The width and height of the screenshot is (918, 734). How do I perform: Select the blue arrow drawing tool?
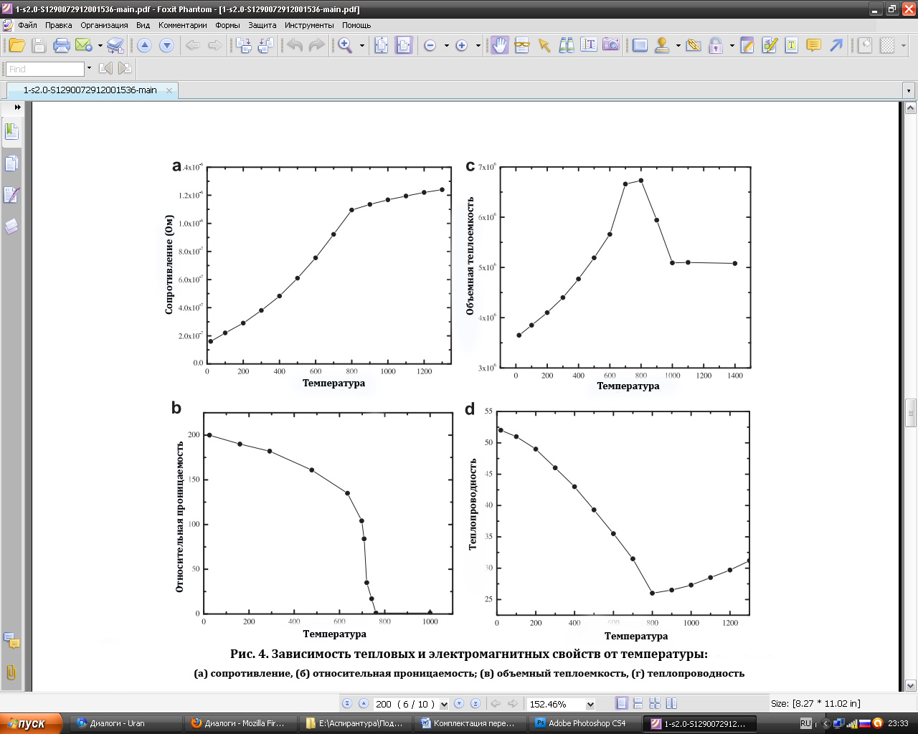click(836, 45)
